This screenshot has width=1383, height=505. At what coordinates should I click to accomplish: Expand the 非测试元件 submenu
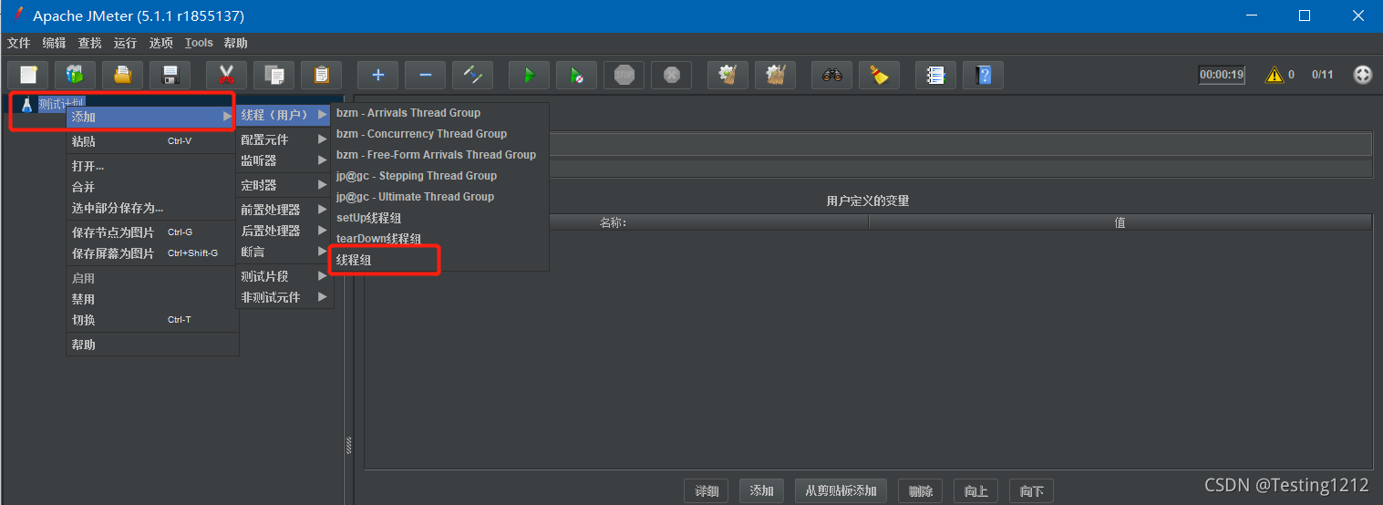click(x=284, y=297)
